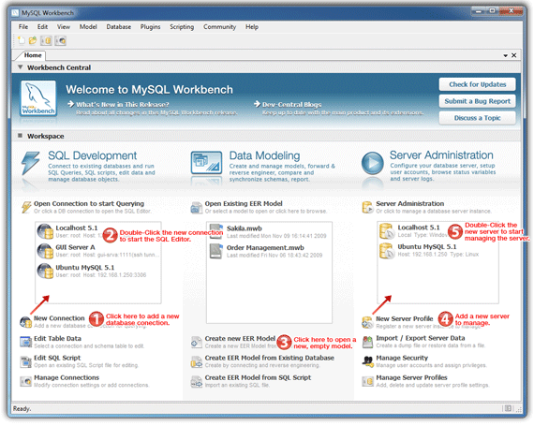Click Create EER Model from SQL Script icon
Screen dimensions: 534x426
(x=197, y=381)
